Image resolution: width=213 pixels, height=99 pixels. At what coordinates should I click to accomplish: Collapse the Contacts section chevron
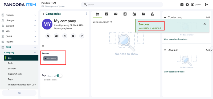[x=165, y=17]
